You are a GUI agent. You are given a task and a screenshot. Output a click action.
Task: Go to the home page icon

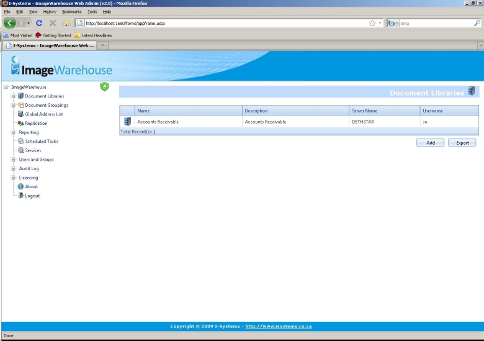66,23
